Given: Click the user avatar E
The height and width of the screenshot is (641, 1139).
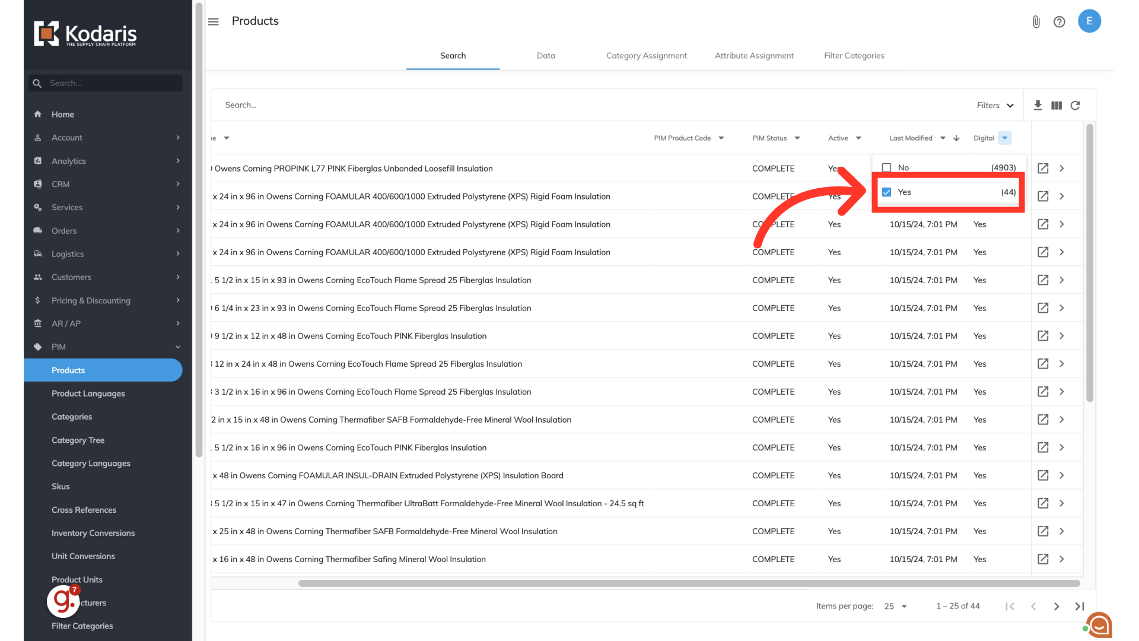Looking at the screenshot, I should click(x=1089, y=21).
